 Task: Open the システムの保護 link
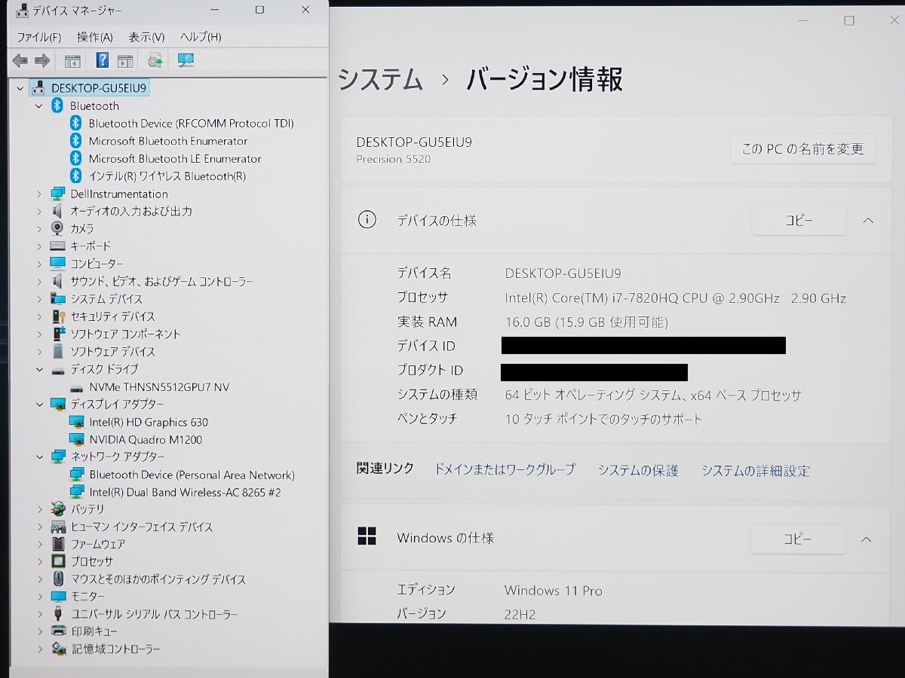tap(638, 471)
